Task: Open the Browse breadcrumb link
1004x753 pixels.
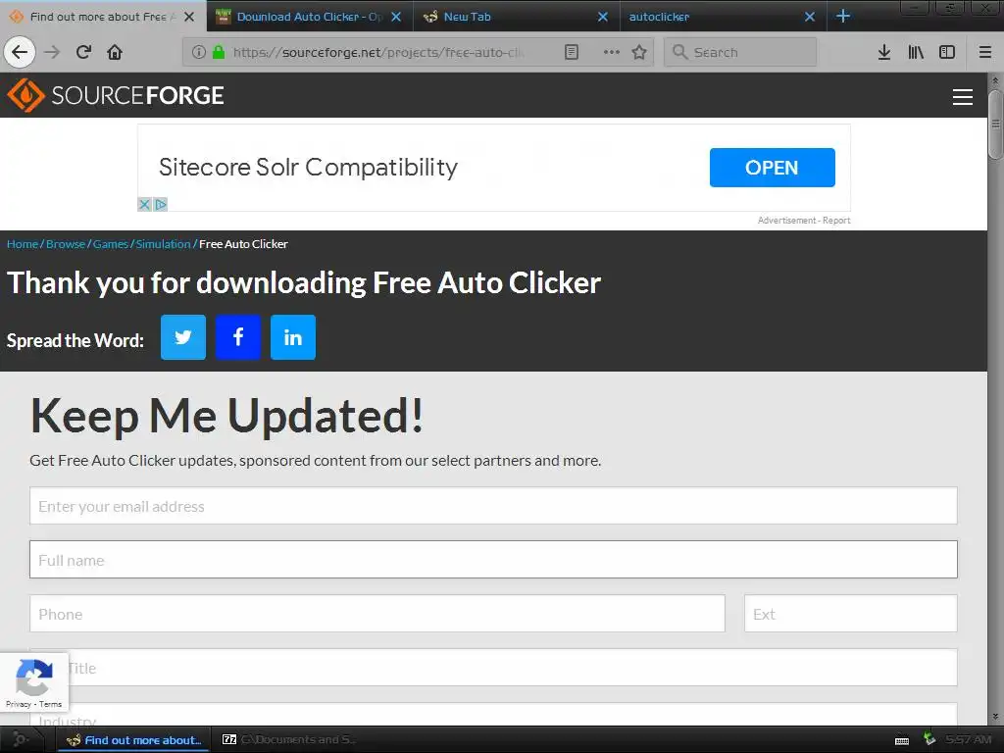Action: (66, 244)
